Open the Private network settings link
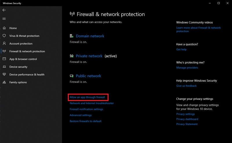 (x=89, y=56)
